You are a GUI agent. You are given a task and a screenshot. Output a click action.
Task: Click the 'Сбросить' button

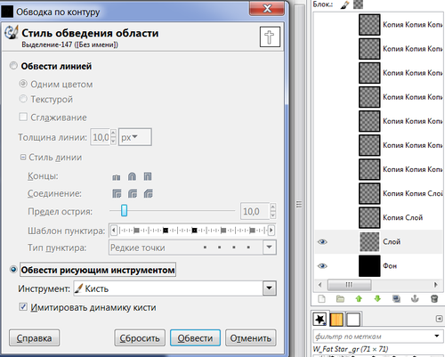point(140,337)
